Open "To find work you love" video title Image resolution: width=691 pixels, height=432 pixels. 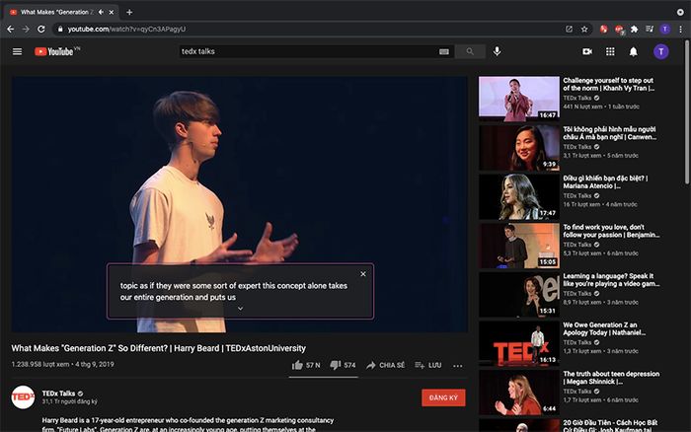pos(611,231)
